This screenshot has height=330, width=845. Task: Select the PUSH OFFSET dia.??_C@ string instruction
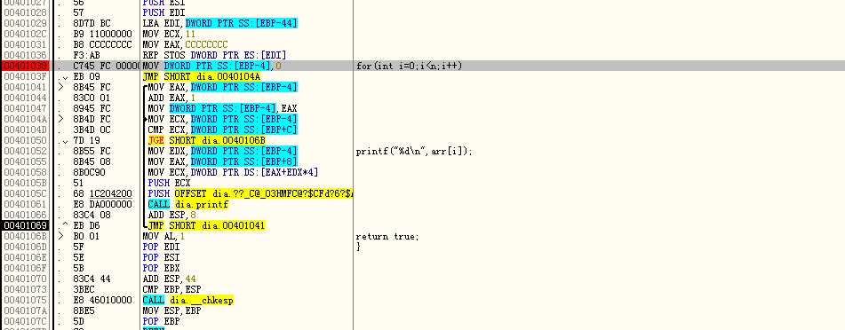click(250, 193)
